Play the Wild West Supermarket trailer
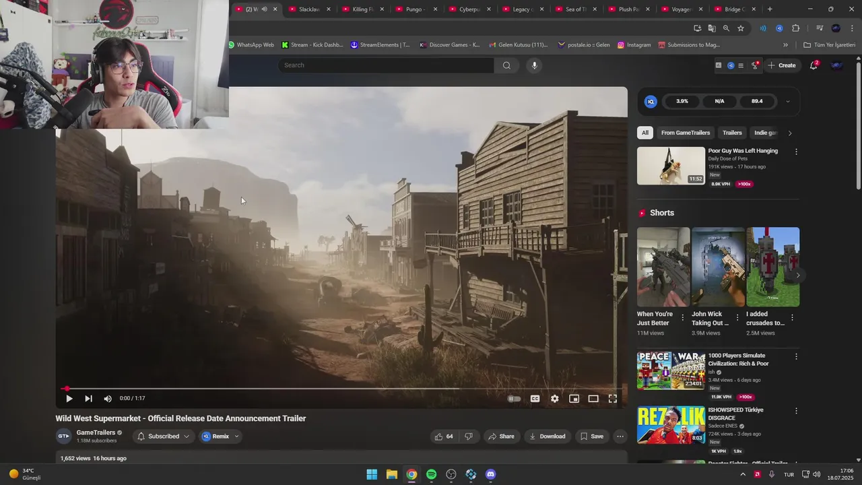Viewport: 862px width, 485px height. pos(69,399)
